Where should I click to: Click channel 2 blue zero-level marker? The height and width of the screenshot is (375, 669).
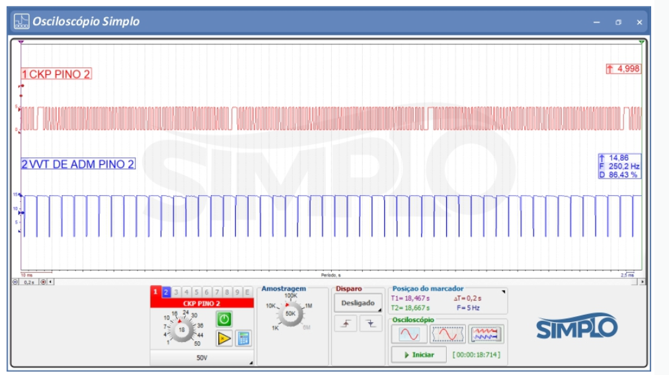(19, 231)
